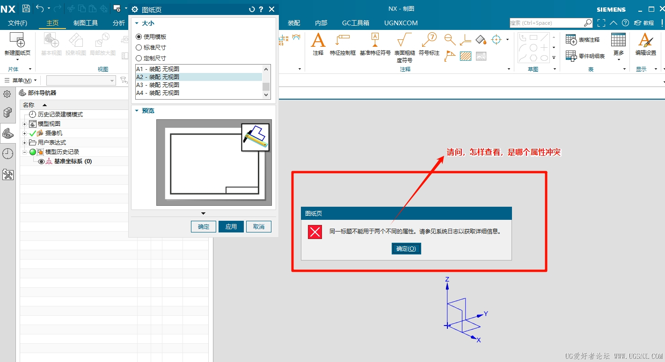665x362 pixels.
Task: Switch to the Assembly (装配) tab
Action: click(294, 23)
